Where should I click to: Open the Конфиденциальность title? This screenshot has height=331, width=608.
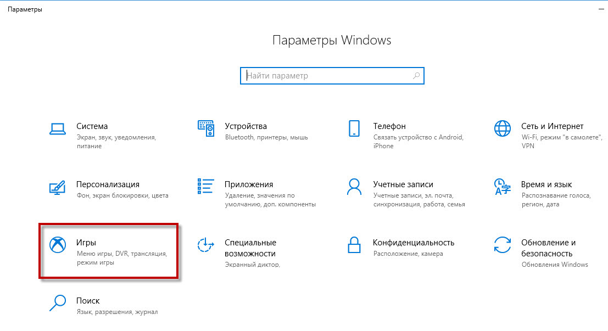point(414,243)
